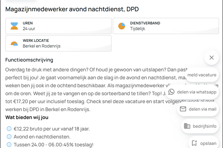
Task: Select the 24 uur hours value
Action: click(30, 28)
